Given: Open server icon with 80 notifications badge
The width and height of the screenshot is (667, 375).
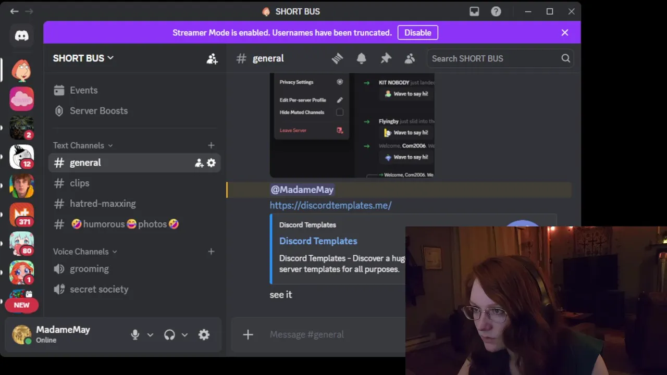Looking at the screenshot, I should [21, 244].
